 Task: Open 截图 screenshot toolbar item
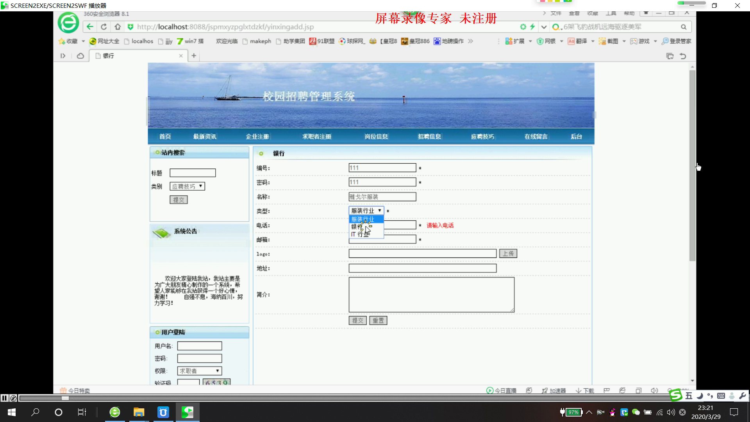pyautogui.click(x=609, y=41)
